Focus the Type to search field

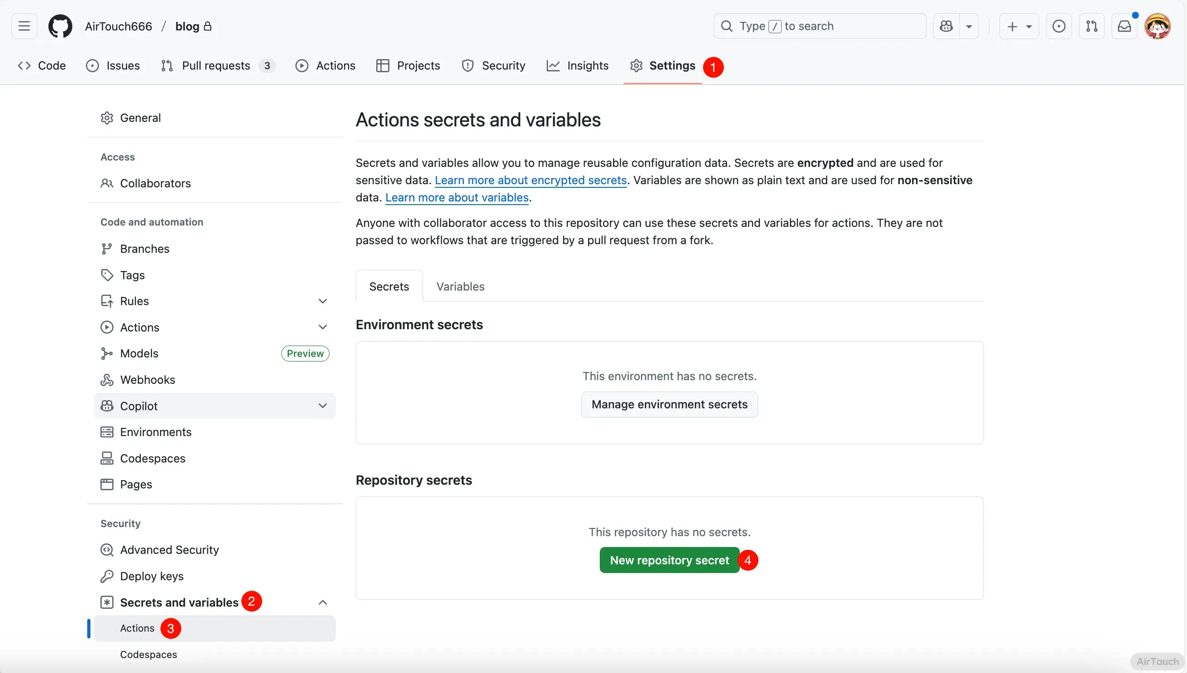[819, 26]
